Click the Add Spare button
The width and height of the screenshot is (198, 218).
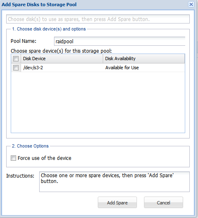[117, 202]
